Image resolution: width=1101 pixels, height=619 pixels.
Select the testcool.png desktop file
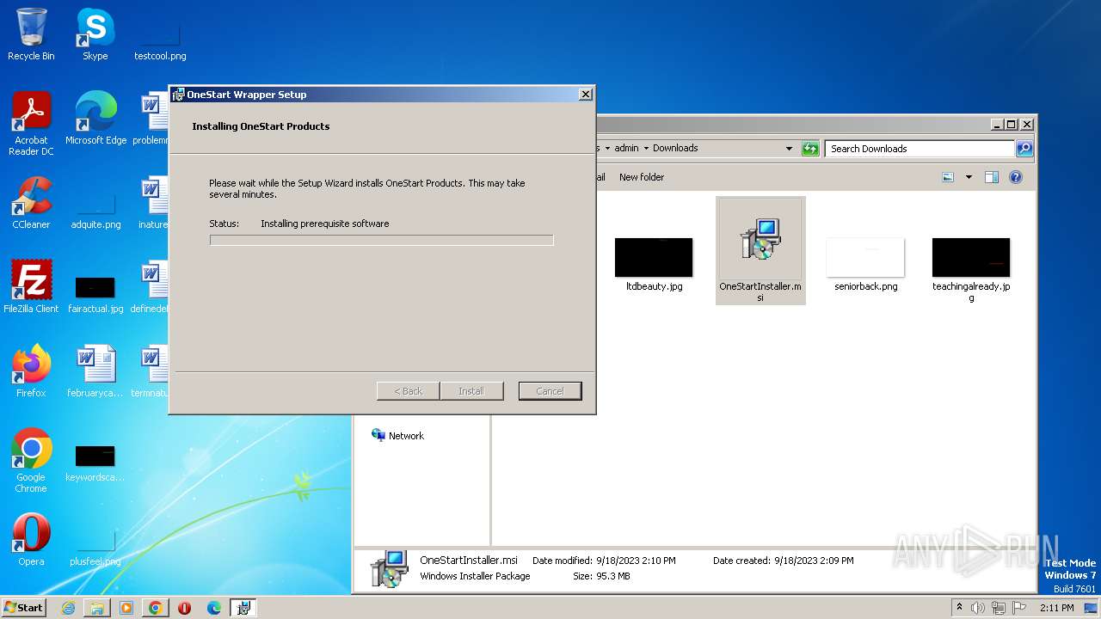pyautogui.click(x=160, y=39)
